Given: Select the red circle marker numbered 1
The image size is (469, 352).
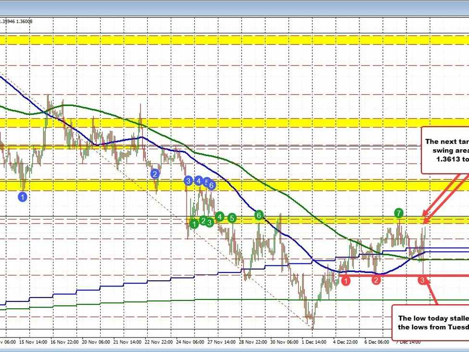Looking at the screenshot, I should (x=345, y=280).
